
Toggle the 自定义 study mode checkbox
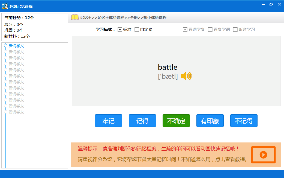137,30
